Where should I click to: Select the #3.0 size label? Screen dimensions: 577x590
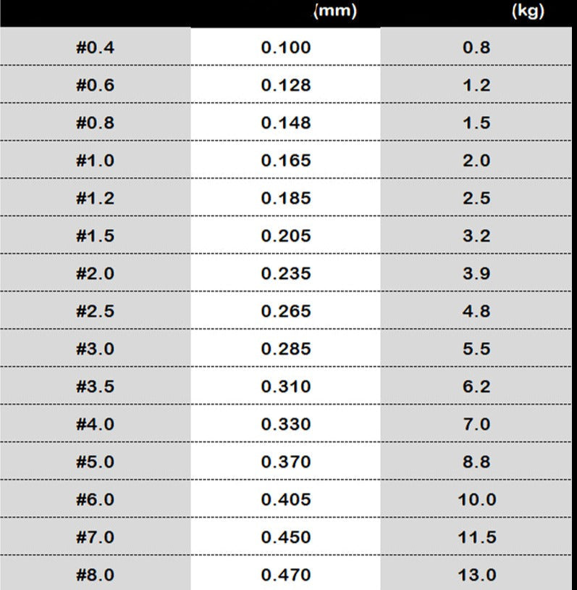95,349
